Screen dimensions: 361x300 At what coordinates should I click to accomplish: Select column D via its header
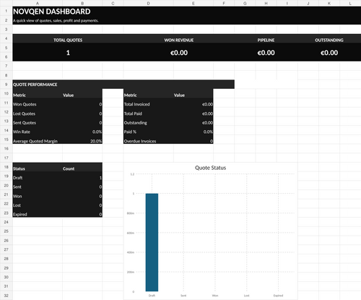149,3
